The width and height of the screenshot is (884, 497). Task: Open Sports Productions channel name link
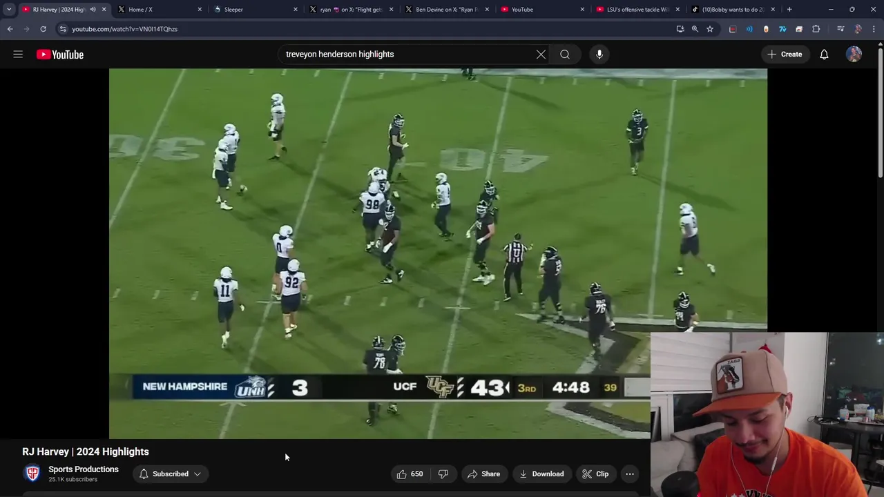tap(84, 469)
